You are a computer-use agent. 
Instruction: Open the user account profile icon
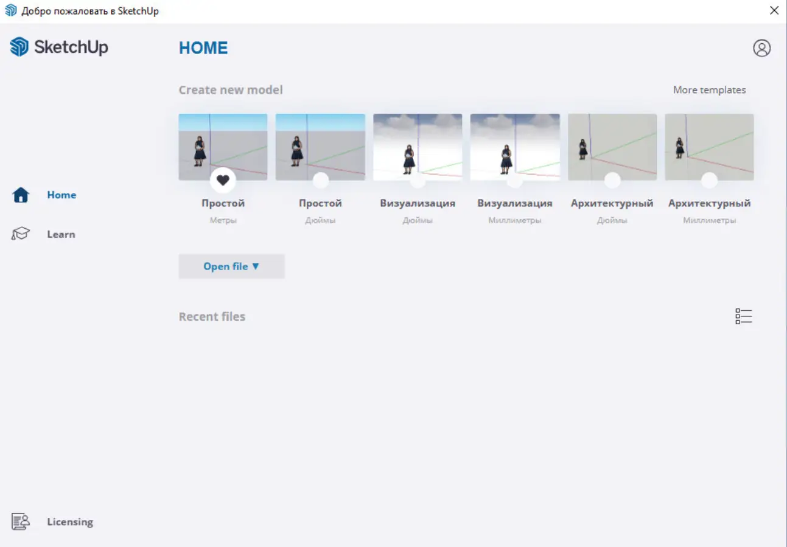pos(761,48)
